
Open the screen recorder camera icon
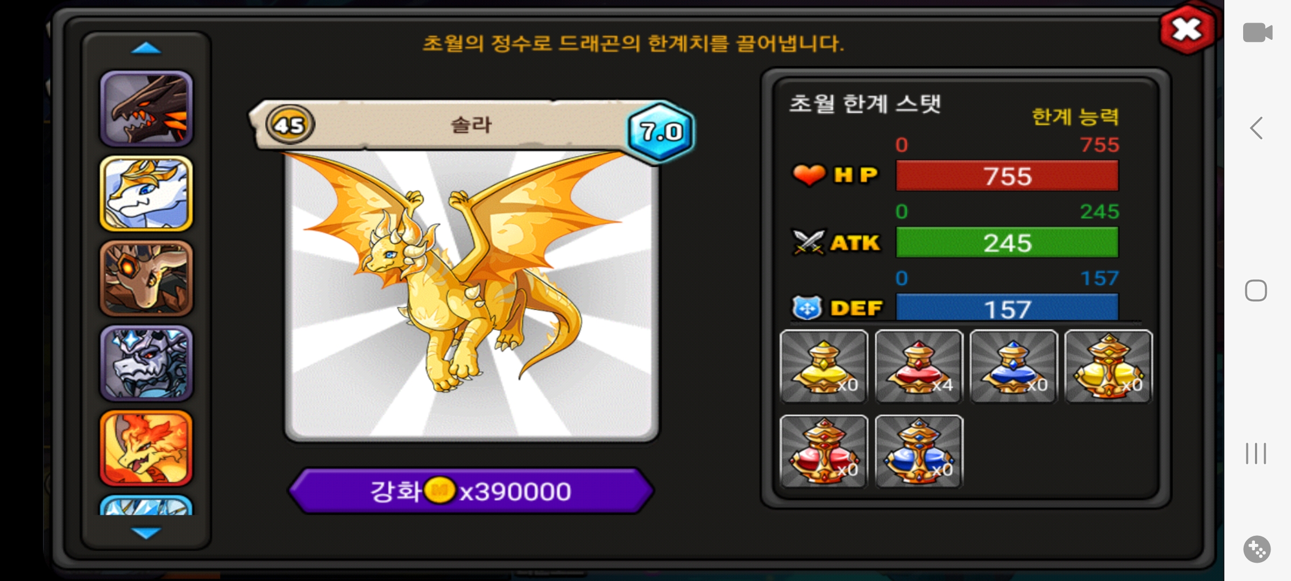coord(1257,32)
